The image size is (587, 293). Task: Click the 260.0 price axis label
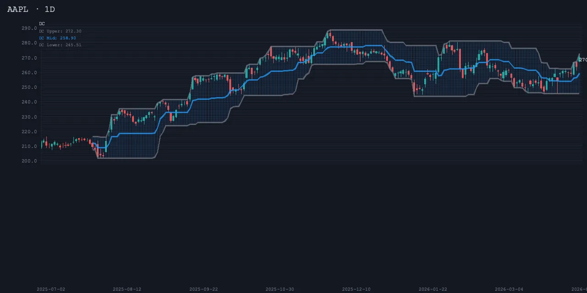point(29,73)
